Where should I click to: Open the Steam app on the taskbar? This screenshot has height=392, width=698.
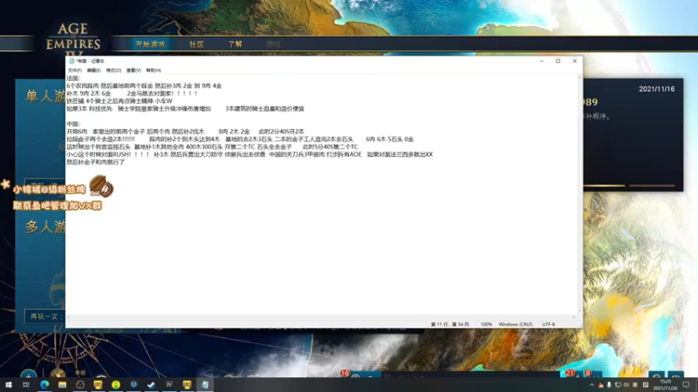click(151, 384)
